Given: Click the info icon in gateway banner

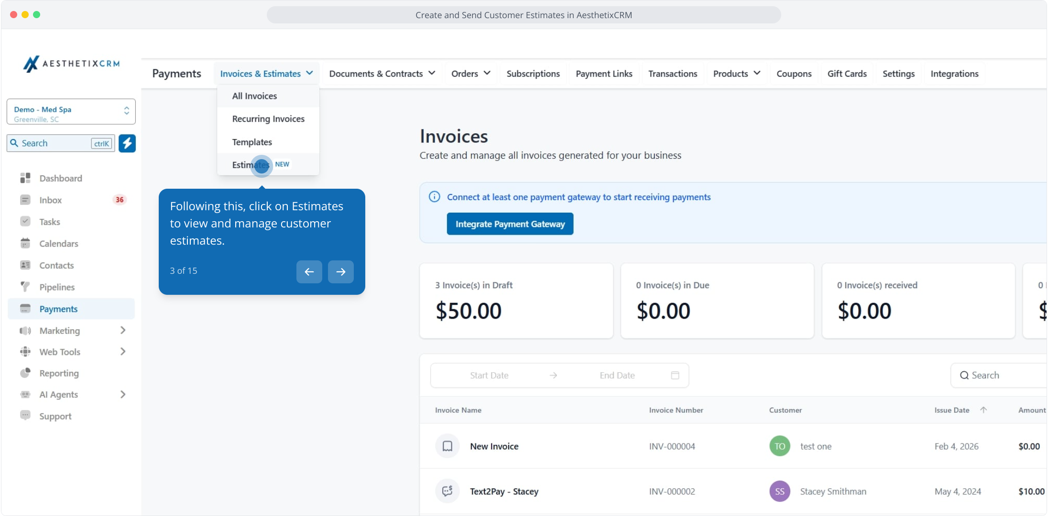Looking at the screenshot, I should point(434,197).
